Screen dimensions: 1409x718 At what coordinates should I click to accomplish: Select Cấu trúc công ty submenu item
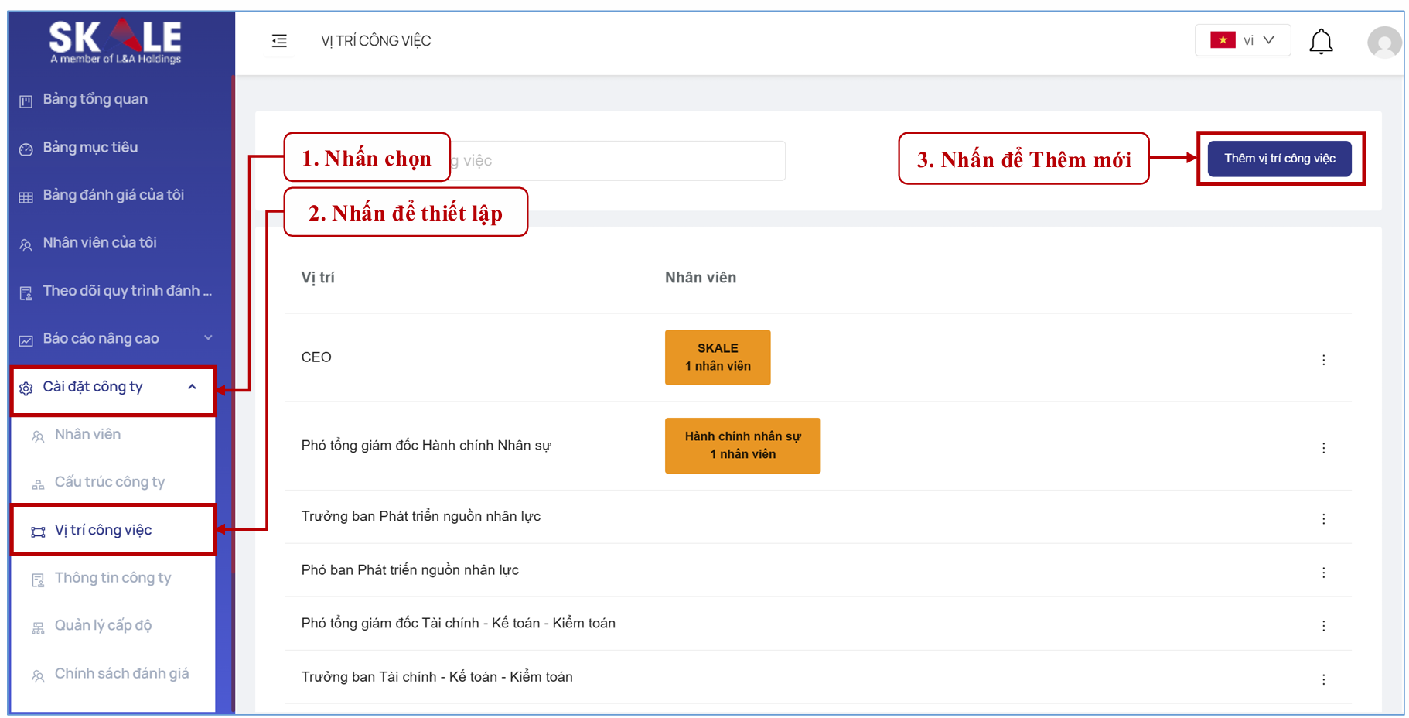[x=109, y=482]
